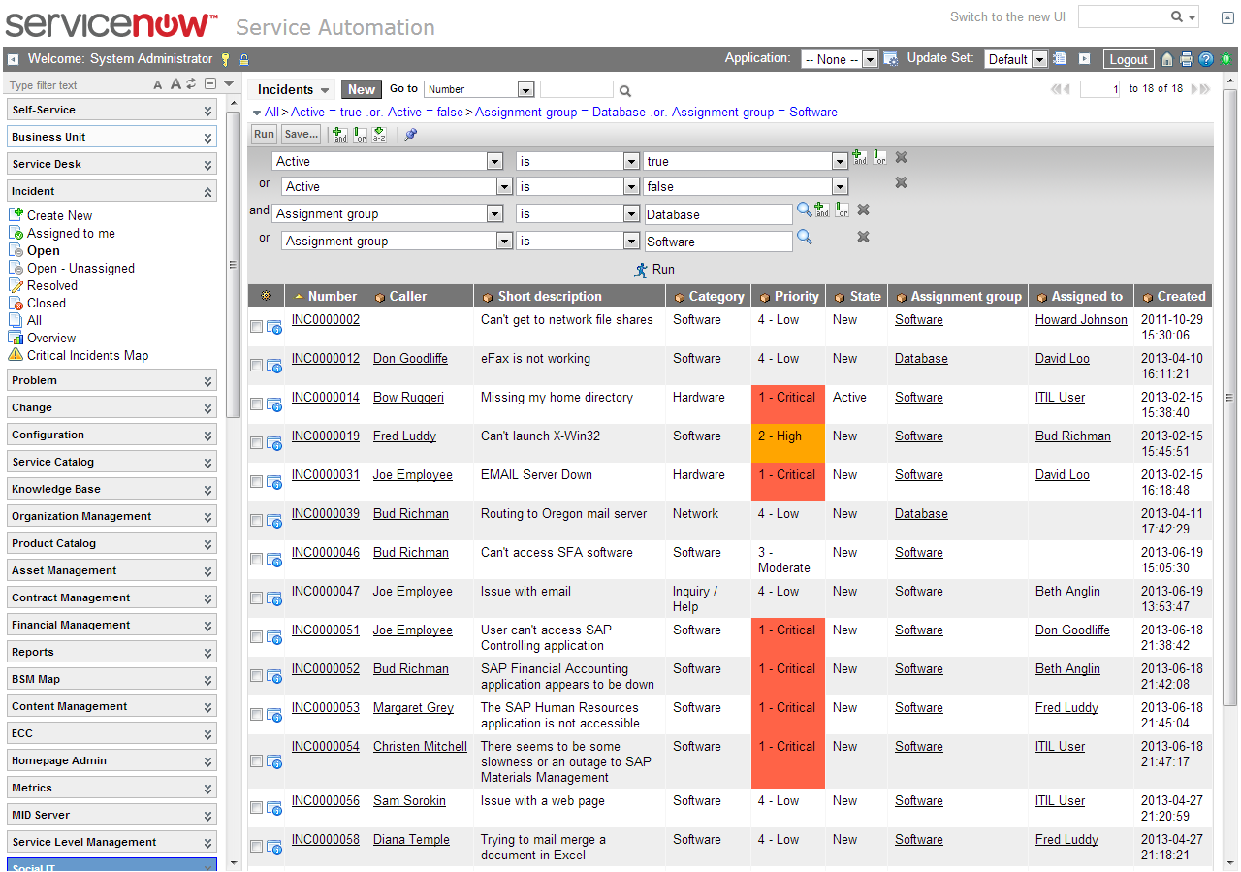The width and height of the screenshot is (1241, 872).
Task: Tick the checkbox for INC0000054
Action: point(256,761)
